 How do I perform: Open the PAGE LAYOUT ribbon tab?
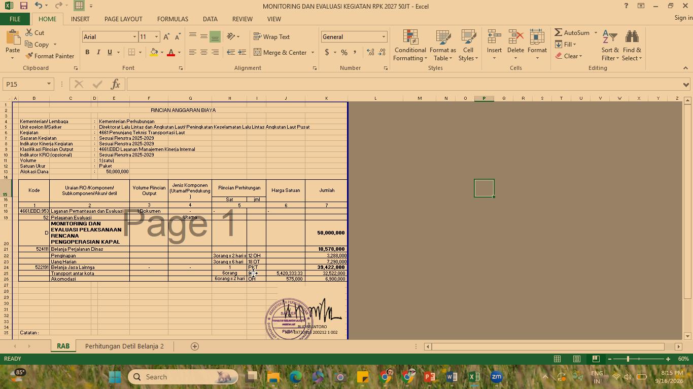pos(123,19)
